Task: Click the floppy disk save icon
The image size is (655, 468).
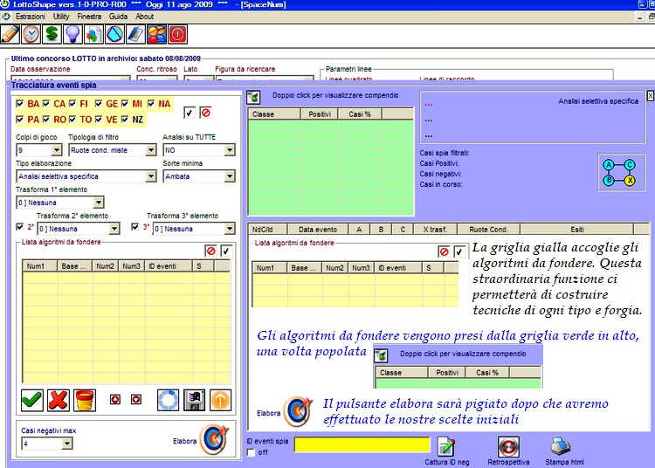Action: (x=194, y=401)
